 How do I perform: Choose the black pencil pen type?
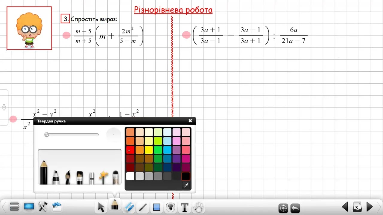coord(44,172)
